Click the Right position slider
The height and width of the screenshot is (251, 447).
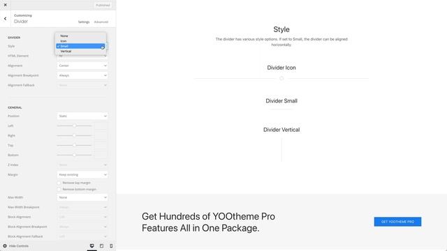tap(74, 135)
